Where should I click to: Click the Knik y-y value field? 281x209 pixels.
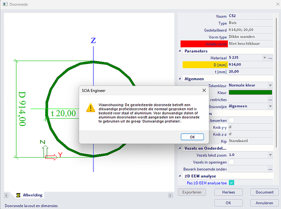tap(250, 127)
